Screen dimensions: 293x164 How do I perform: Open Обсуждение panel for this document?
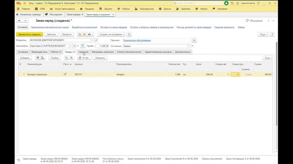(254, 20)
